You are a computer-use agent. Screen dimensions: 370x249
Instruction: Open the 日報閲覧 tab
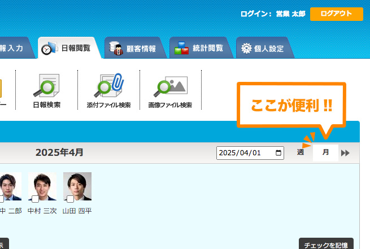point(70,48)
